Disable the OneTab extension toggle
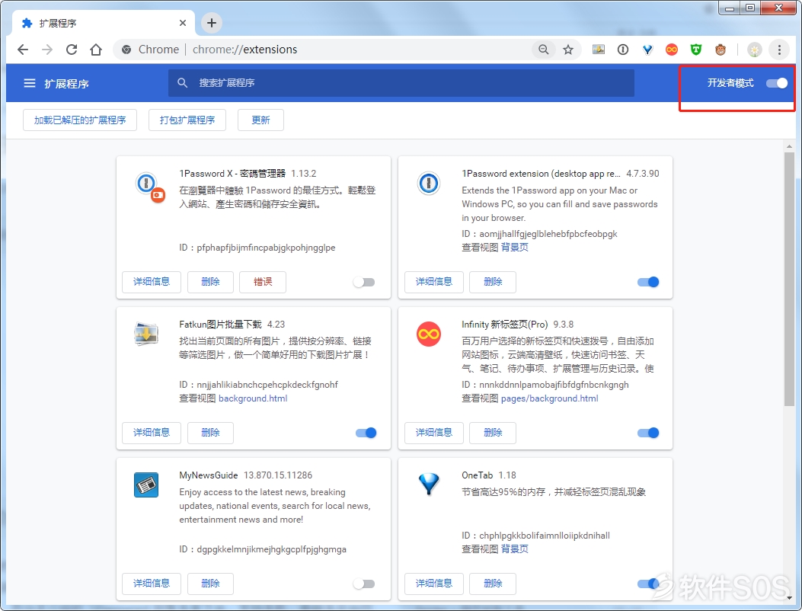Viewport: 802px width, 611px height. (648, 584)
